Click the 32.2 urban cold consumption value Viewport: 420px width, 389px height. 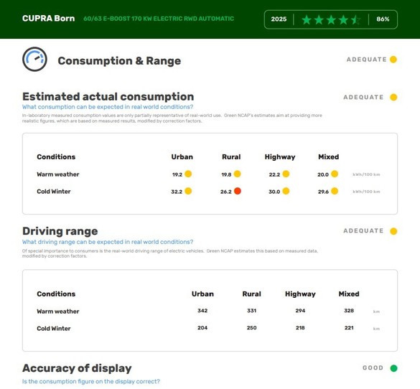pos(177,192)
